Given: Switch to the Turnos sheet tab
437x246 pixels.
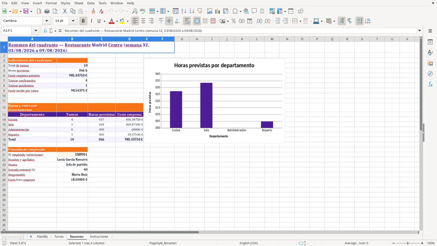Looking at the screenshot, I should point(59,237).
